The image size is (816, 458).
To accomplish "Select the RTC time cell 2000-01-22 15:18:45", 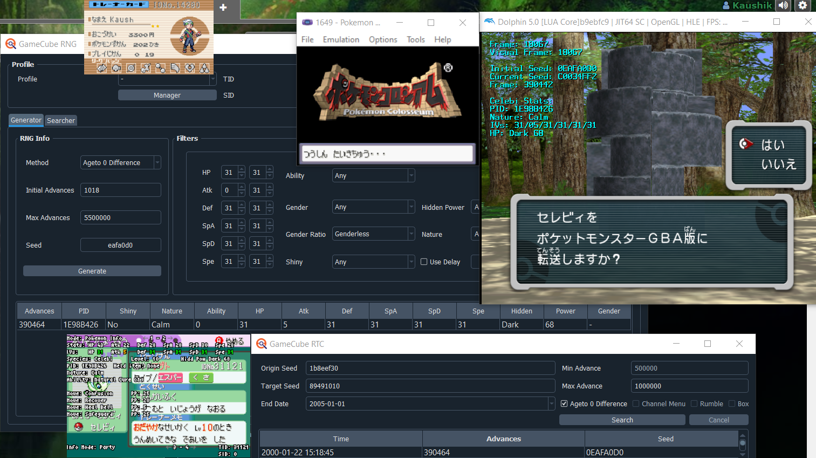I will point(341,452).
